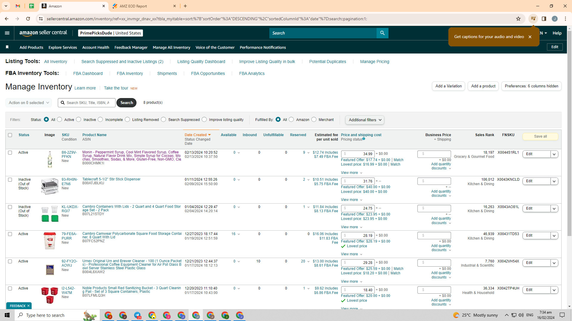Expand available quantity for Cambro Camwear row
Screen dimensions: 572x321
click(239, 234)
